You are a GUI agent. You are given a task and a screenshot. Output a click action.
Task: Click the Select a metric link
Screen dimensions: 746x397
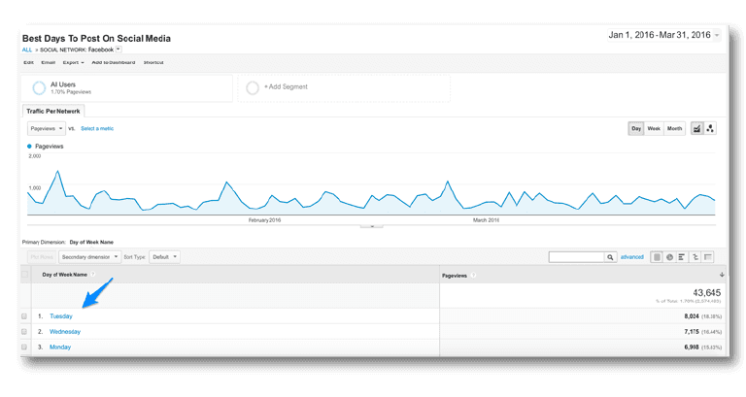[x=97, y=128]
